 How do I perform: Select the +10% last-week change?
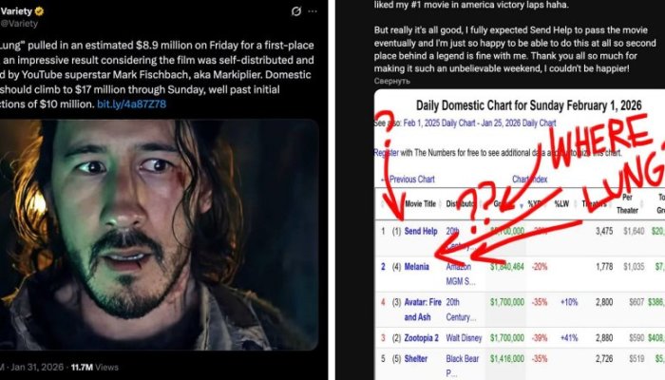pyautogui.click(x=569, y=302)
